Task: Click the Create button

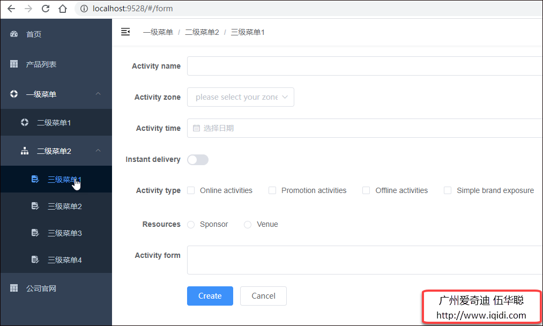Action: click(210, 296)
